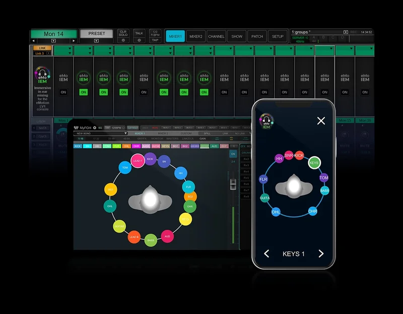Select the GUITAR node on tablet circle

(x=119, y=226)
